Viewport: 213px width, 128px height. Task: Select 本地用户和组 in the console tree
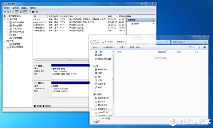tap(18, 32)
